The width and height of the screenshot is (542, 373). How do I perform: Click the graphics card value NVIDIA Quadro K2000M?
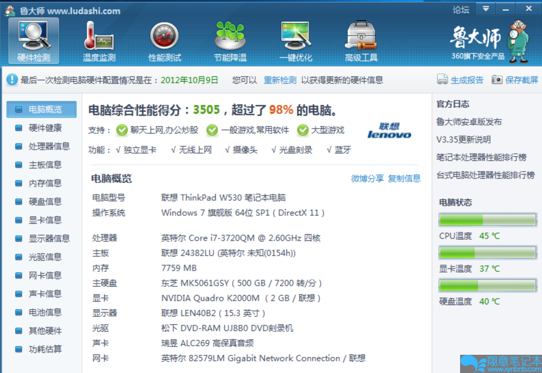tap(241, 298)
